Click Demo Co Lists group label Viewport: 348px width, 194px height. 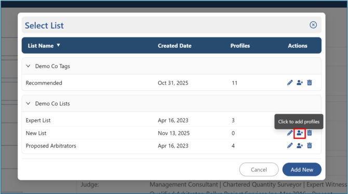[x=52, y=104]
